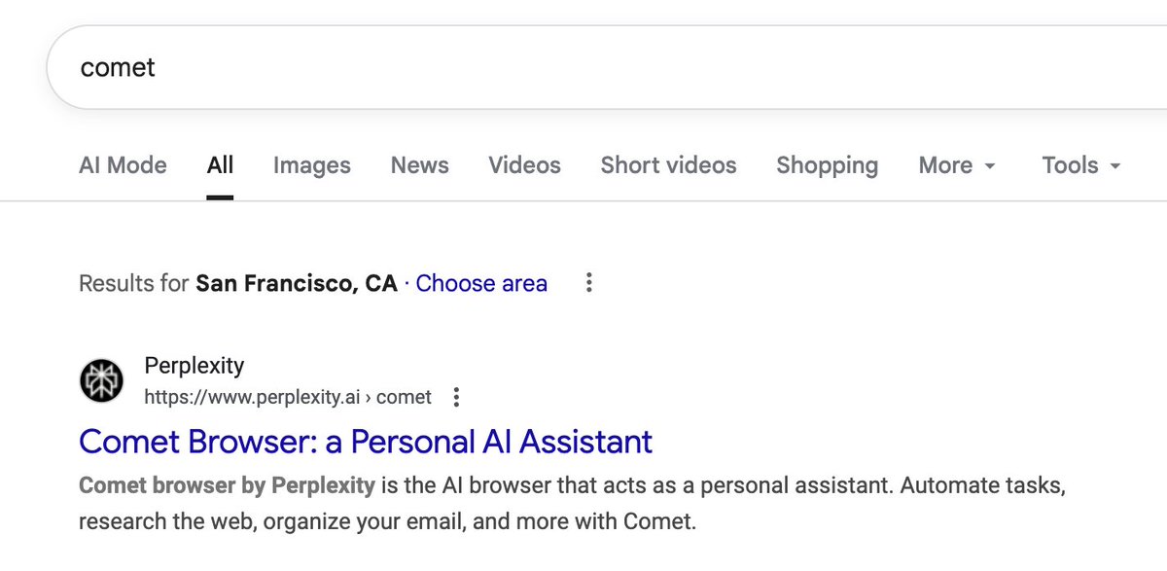
Task: Click the www.perplexity.ai › comet URL
Action: tap(287, 397)
